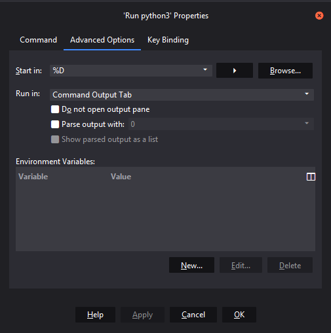331x333 pixels.
Task: Open the Key Binding tab
Action: 168,40
